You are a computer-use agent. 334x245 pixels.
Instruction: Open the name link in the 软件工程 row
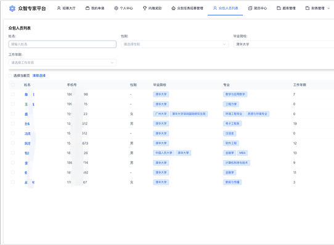28,143
